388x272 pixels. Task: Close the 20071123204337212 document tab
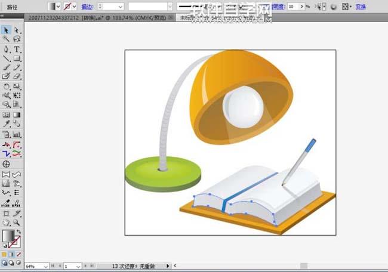click(x=171, y=17)
